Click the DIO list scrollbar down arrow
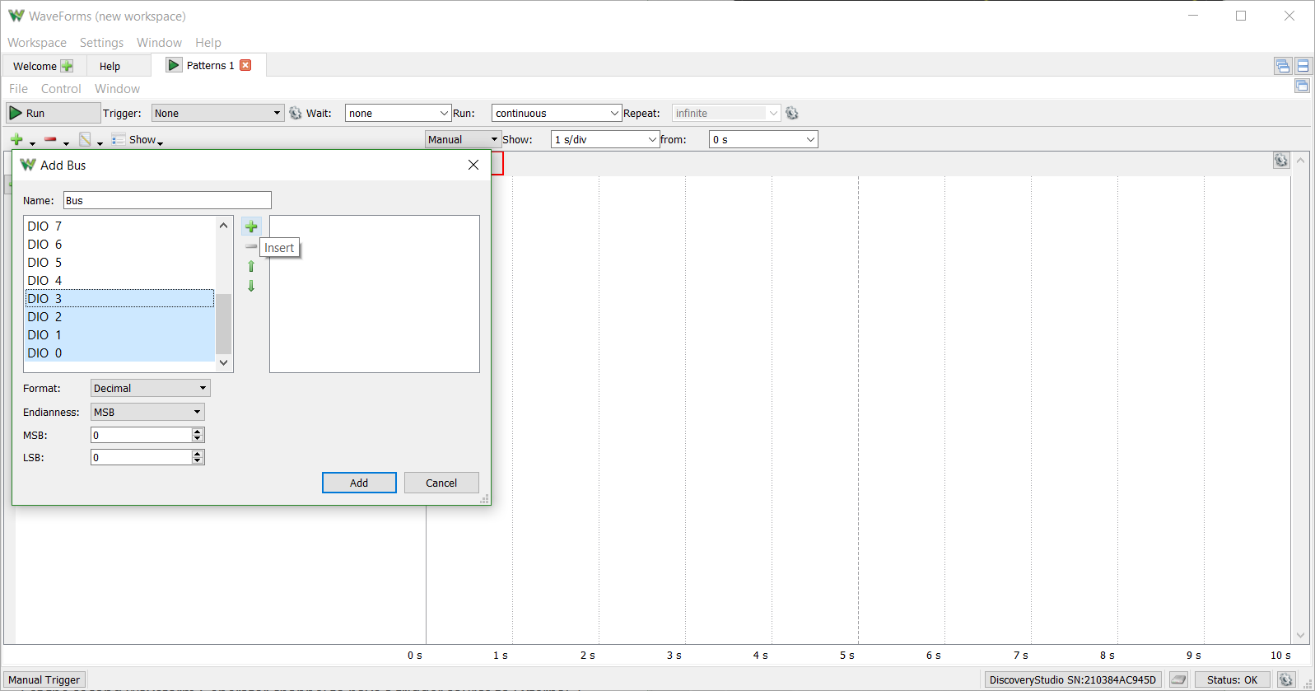The height and width of the screenshot is (691, 1315). point(223,362)
